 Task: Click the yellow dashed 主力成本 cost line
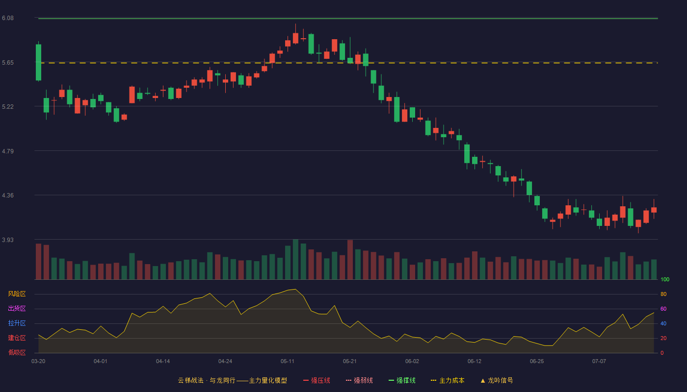click(x=348, y=63)
